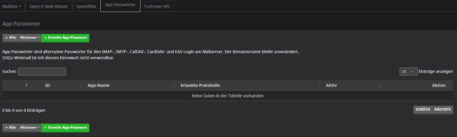Go to the Pushover API tab
Viewport: 457px width, 137px height.
pyautogui.click(x=157, y=6)
